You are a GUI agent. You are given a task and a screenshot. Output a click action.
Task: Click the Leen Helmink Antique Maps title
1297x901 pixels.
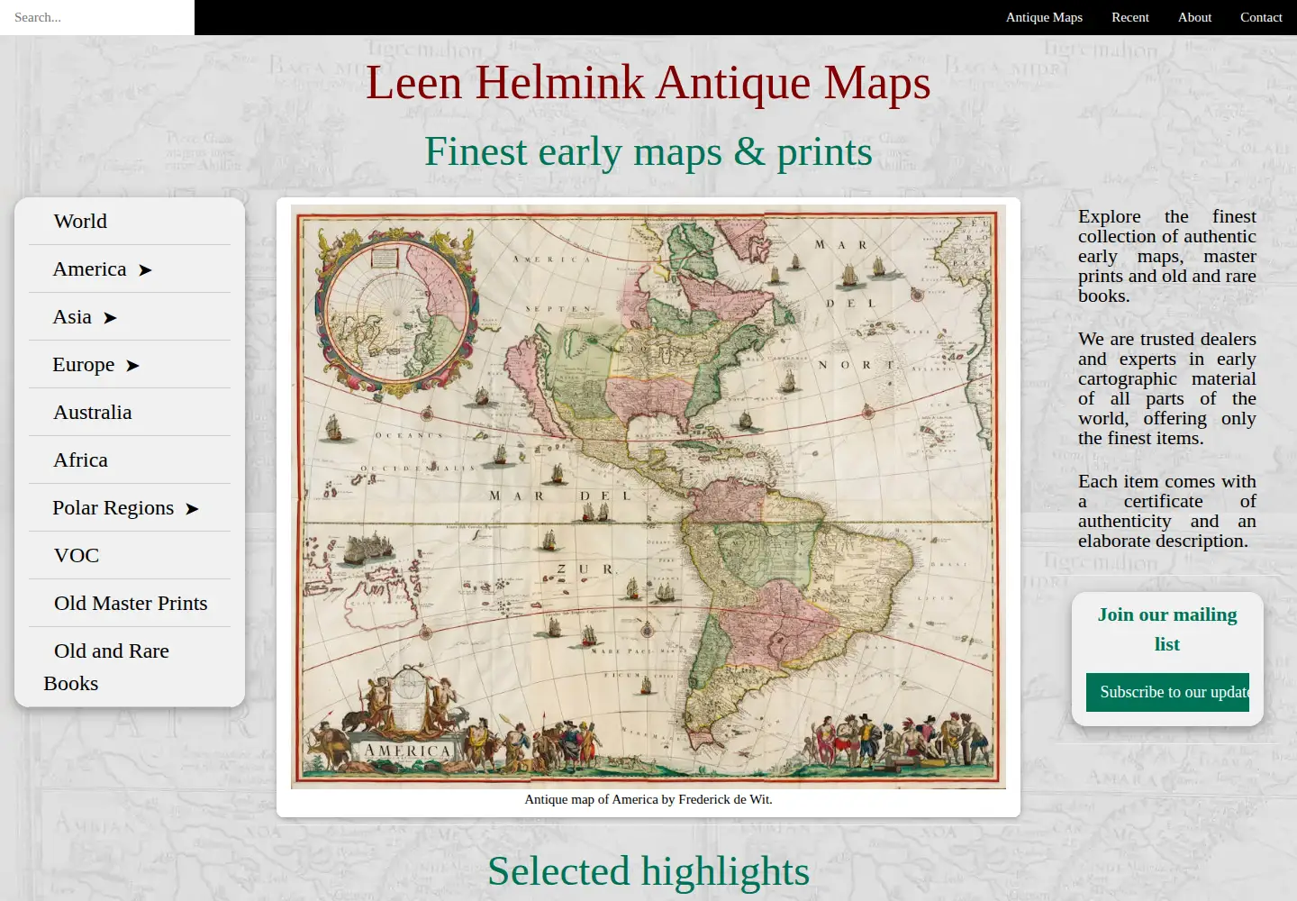click(648, 82)
